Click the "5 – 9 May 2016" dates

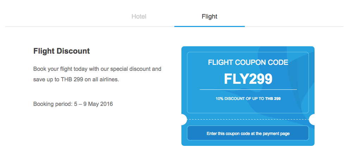(93, 104)
